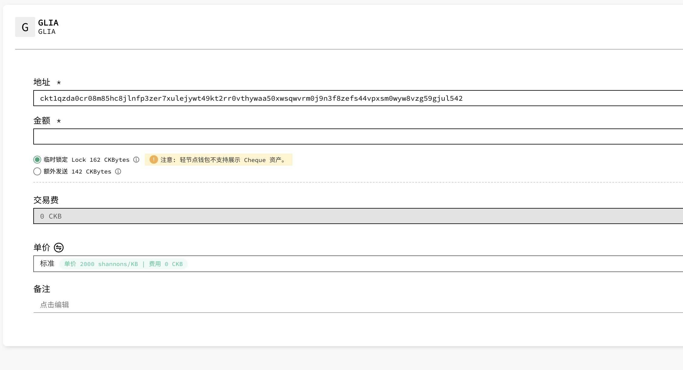Click the GLIA symbol subtitle text
The height and width of the screenshot is (370, 683).
(x=47, y=32)
